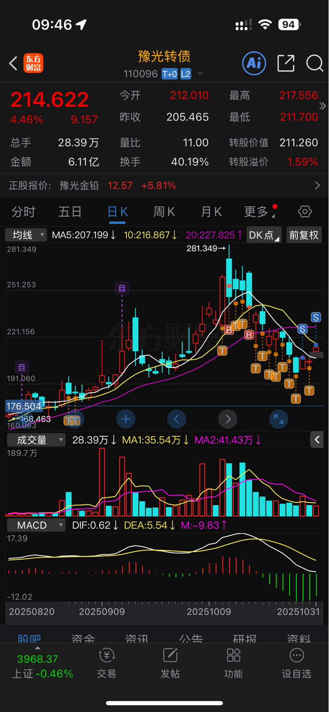Open the 资讯 tab
This screenshot has height=712, width=329.
tap(137, 638)
